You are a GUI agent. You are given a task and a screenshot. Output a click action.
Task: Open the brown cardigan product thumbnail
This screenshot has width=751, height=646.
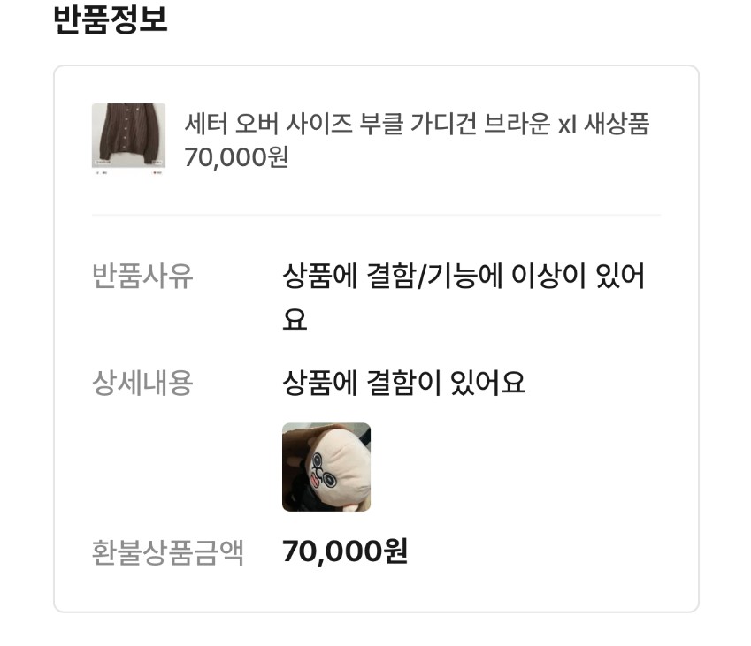[128, 140]
